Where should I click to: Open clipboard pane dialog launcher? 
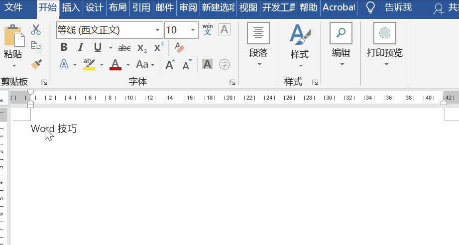tap(44, 82)
